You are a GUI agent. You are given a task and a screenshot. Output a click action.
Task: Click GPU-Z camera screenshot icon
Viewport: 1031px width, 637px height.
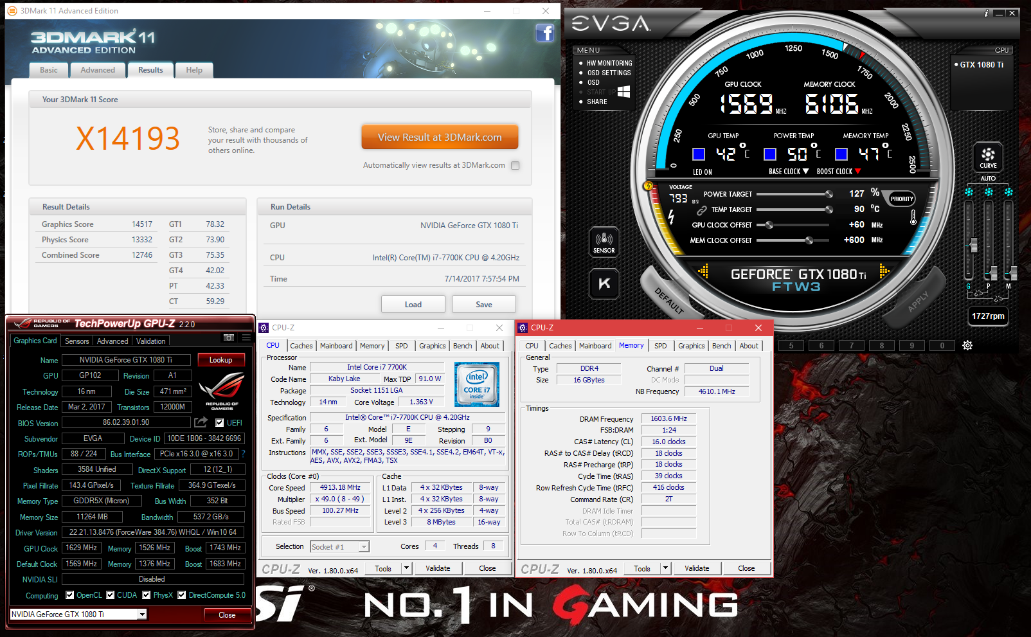pyautogui.click(x=228, y=337)
